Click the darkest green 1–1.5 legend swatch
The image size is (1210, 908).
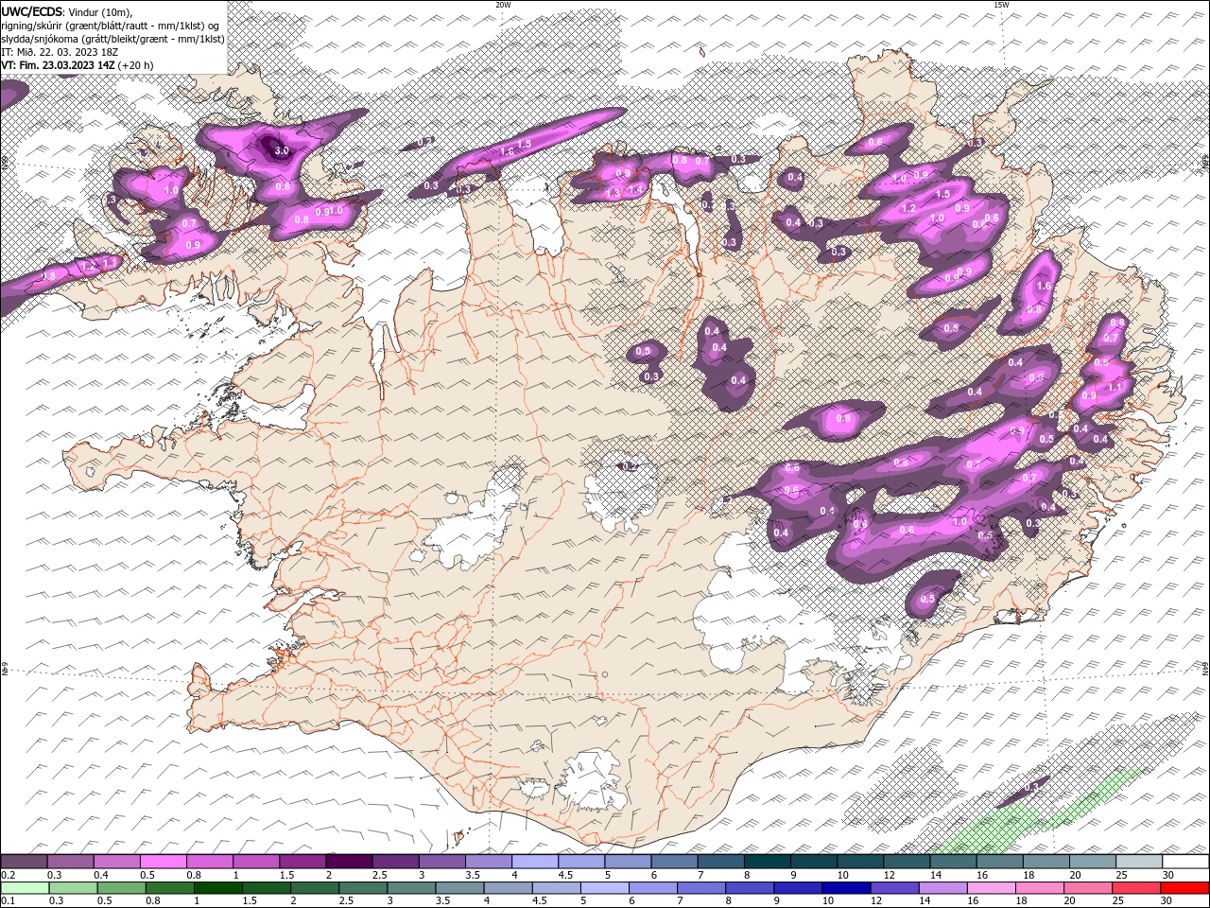tap(218, 888)
